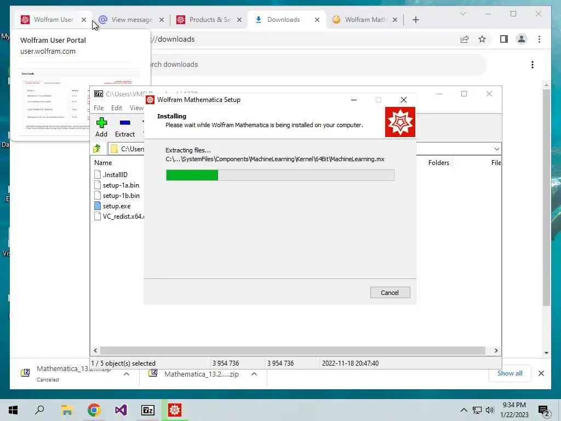Open the 7-Zip File menu
The image size is (561, 421).
click(x=99, y=108)
